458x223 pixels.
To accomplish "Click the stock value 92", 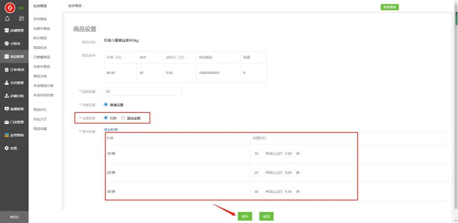I will [141, 73].
